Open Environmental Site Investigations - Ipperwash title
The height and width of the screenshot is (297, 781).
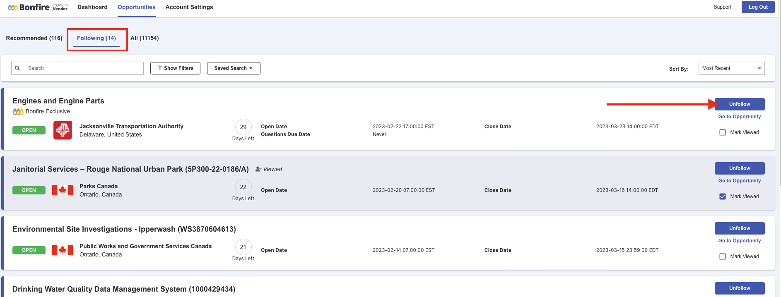124,229
